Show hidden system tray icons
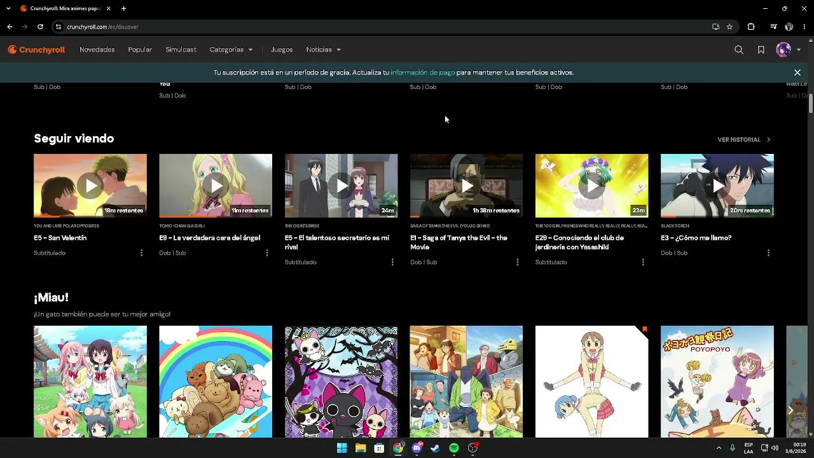The height and width of the screenshot is (458, 814). click(719, 448)
